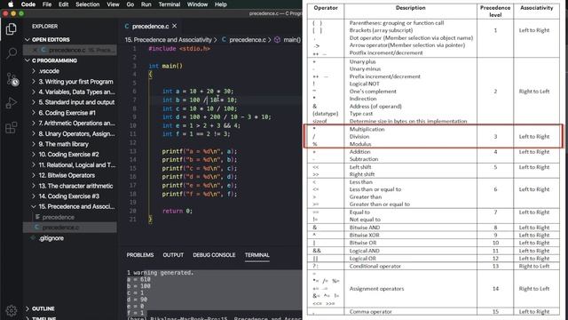
Task: Switch to the DEBUG CONSOLE tab
Action: pyautogui.click(x=214, y=255)
